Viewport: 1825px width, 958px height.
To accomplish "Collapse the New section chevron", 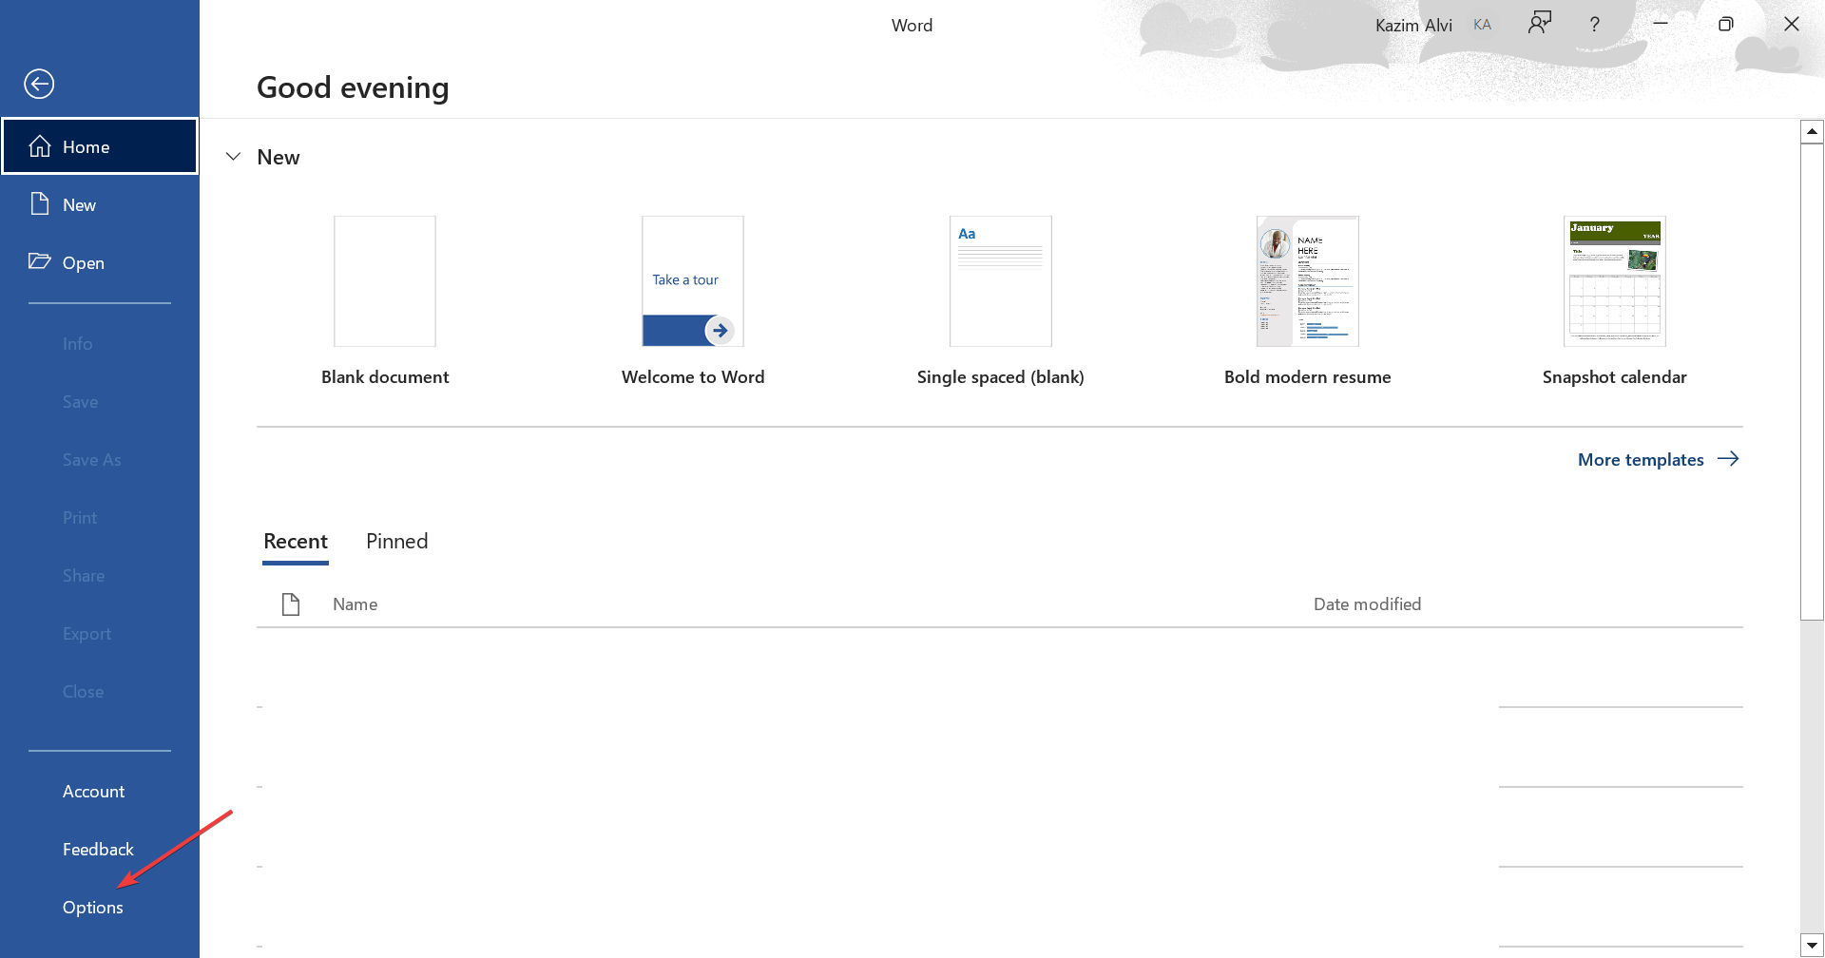I will [x=233, y=157].
